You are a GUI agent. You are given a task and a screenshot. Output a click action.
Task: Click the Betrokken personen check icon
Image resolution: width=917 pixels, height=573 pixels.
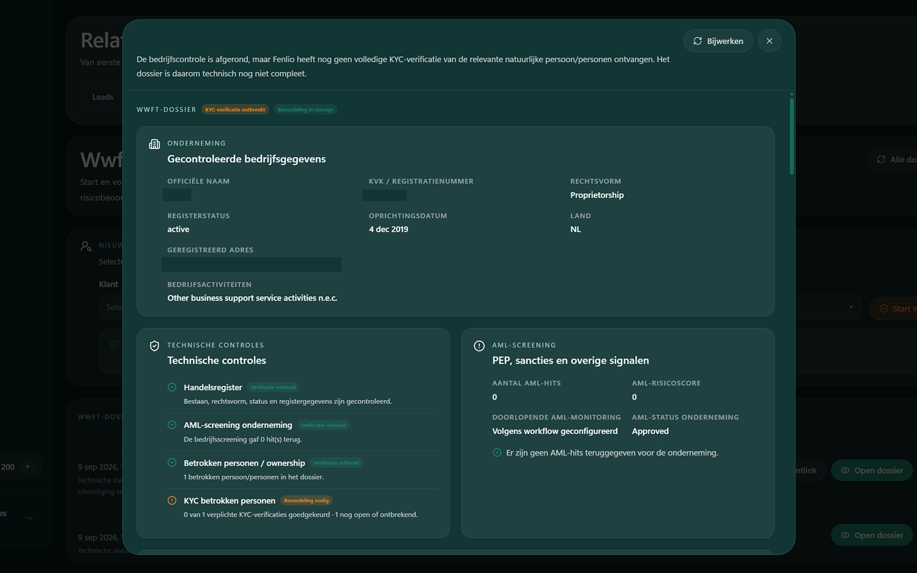(172, 463)
